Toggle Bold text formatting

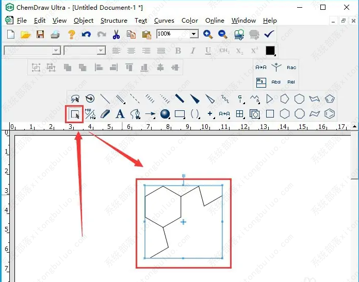pyautogui.click(x=178, y=51)
